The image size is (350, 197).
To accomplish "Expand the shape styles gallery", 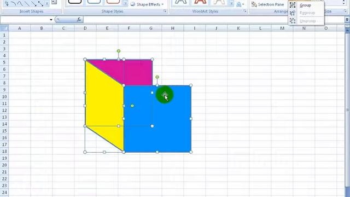I will click(x=125, y=3).
